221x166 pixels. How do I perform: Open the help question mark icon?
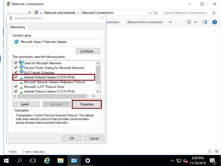[215, 22]
